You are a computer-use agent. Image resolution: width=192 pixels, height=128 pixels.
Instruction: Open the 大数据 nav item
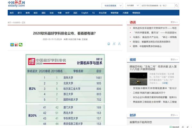tap(125, 13)
